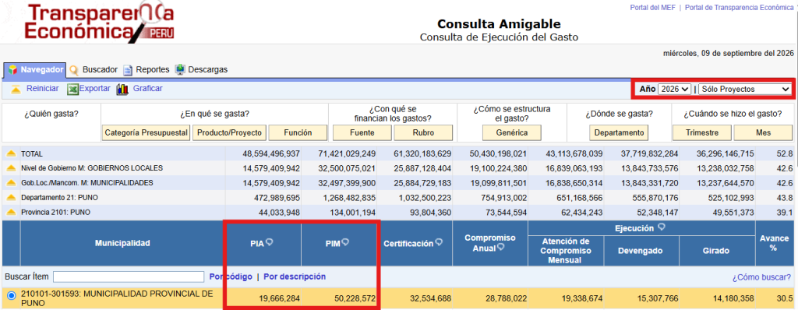The width and height of the screenshot is (798, 310).
Task: Click the Girado column header
Action: pyautogui.click(x=717, y=251)
